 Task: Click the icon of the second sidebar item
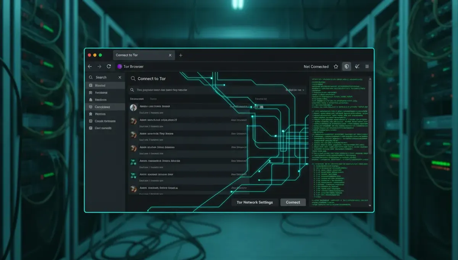(91, 93)
